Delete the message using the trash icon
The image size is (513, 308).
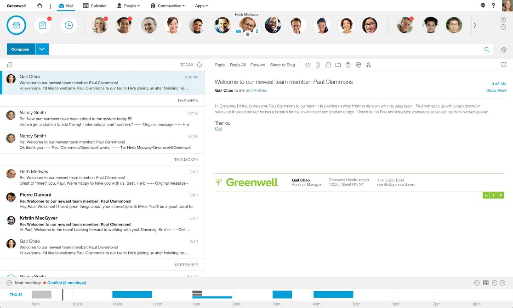point(318,65)
